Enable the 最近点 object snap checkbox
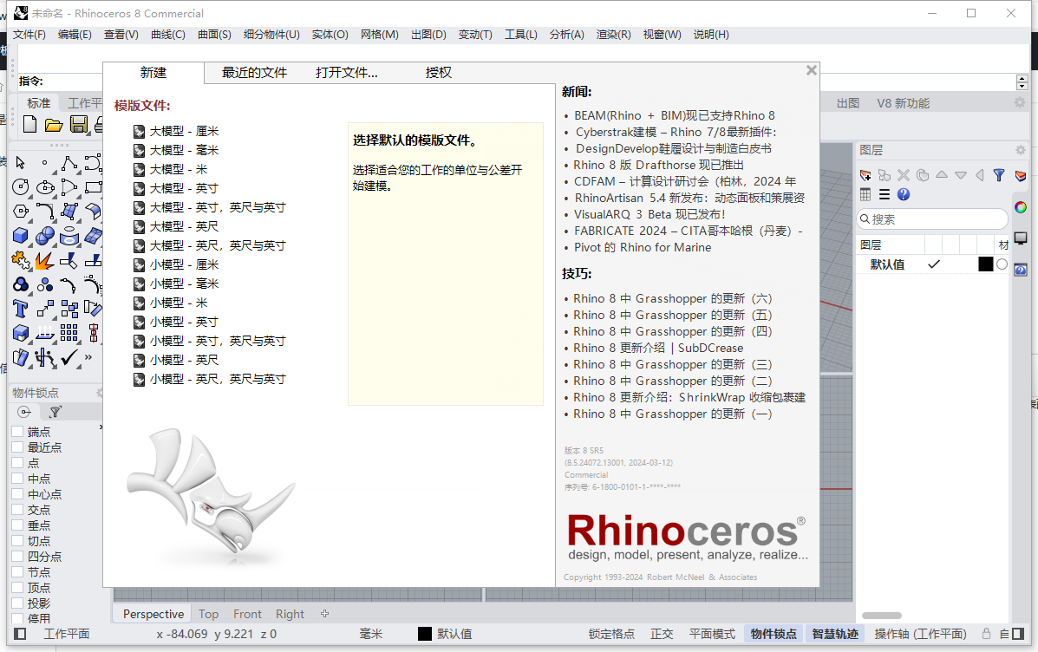The width and height of the screenshot is (1038, 652). [18, 447]
